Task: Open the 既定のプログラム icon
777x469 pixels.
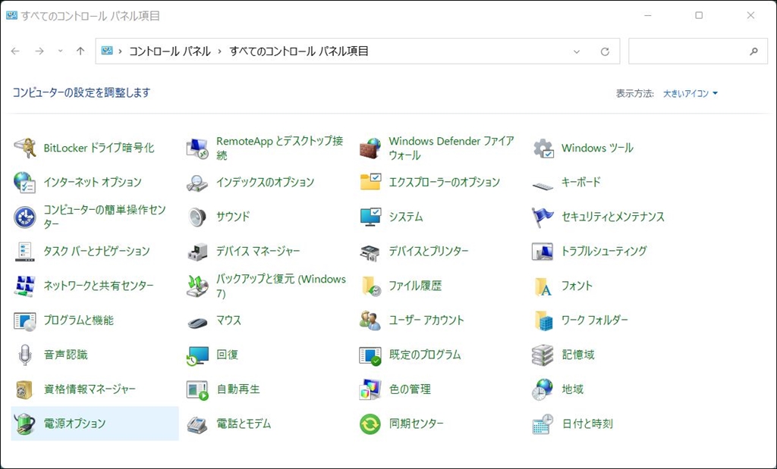Action: coord(370,355)
